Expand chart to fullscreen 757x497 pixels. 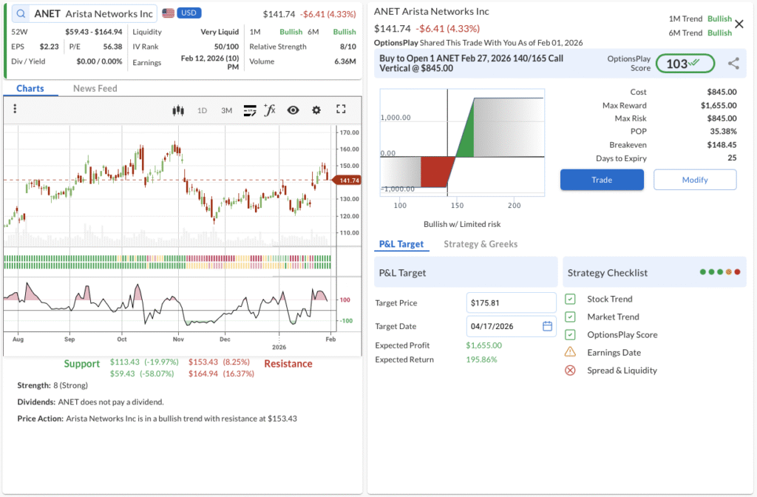[x=341, y=109]
